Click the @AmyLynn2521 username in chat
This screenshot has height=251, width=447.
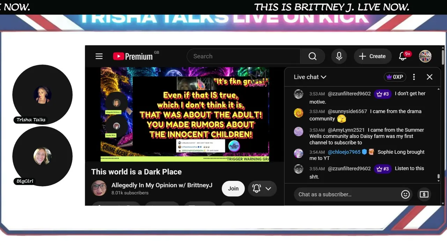coord(346,130)
